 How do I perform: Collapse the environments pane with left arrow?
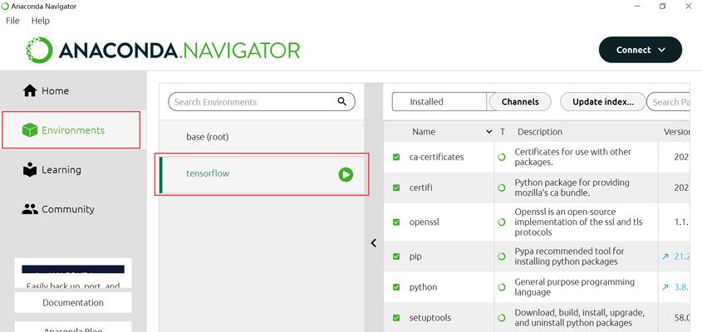pos(373,243)
